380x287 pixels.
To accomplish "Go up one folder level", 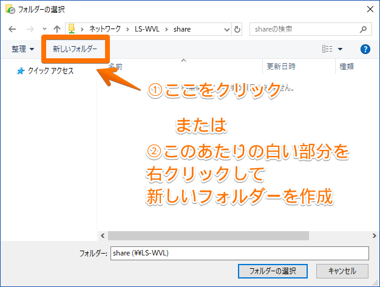I will [x=57, y=29].
